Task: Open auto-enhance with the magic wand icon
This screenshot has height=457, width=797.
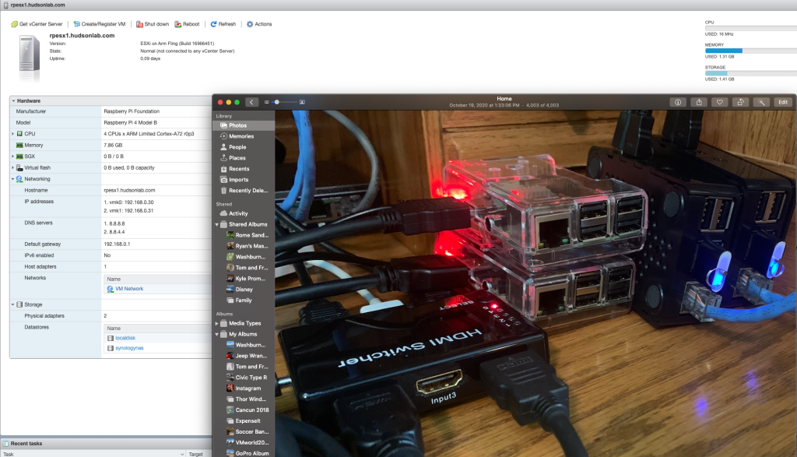Action: click(760, 102)
